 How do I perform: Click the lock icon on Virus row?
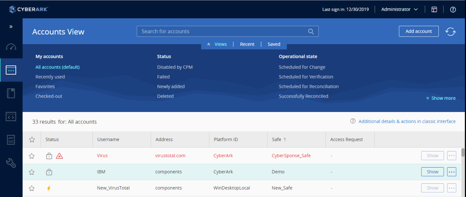coord(49,156)
